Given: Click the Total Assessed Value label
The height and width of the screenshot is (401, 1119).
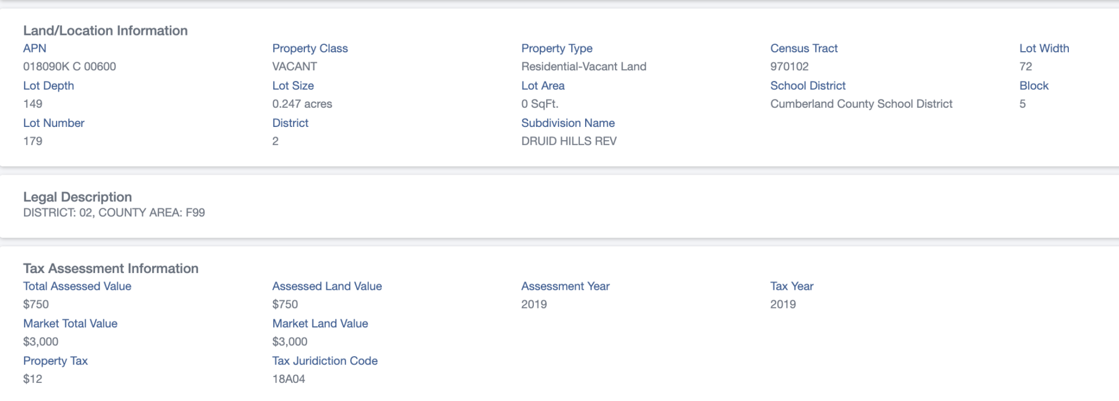Looking at the screenshot, I should click(x=77, y=286).
